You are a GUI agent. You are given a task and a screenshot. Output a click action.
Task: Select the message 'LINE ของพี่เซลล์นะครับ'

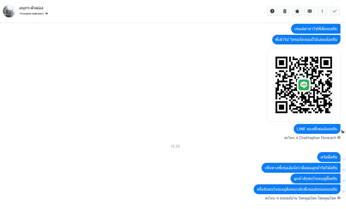317,129
